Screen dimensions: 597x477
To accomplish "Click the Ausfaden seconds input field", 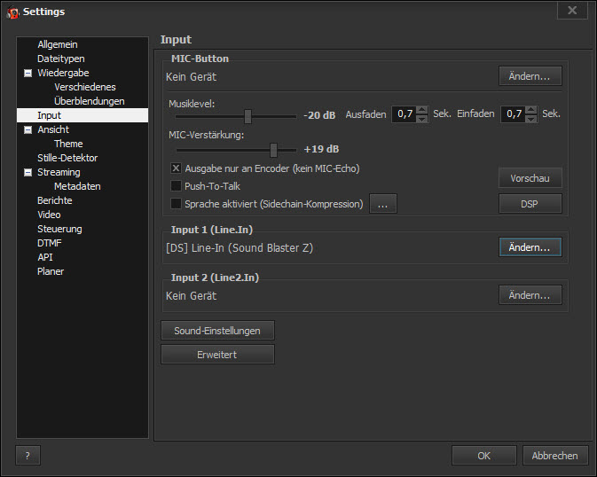I will click(405, 113).
